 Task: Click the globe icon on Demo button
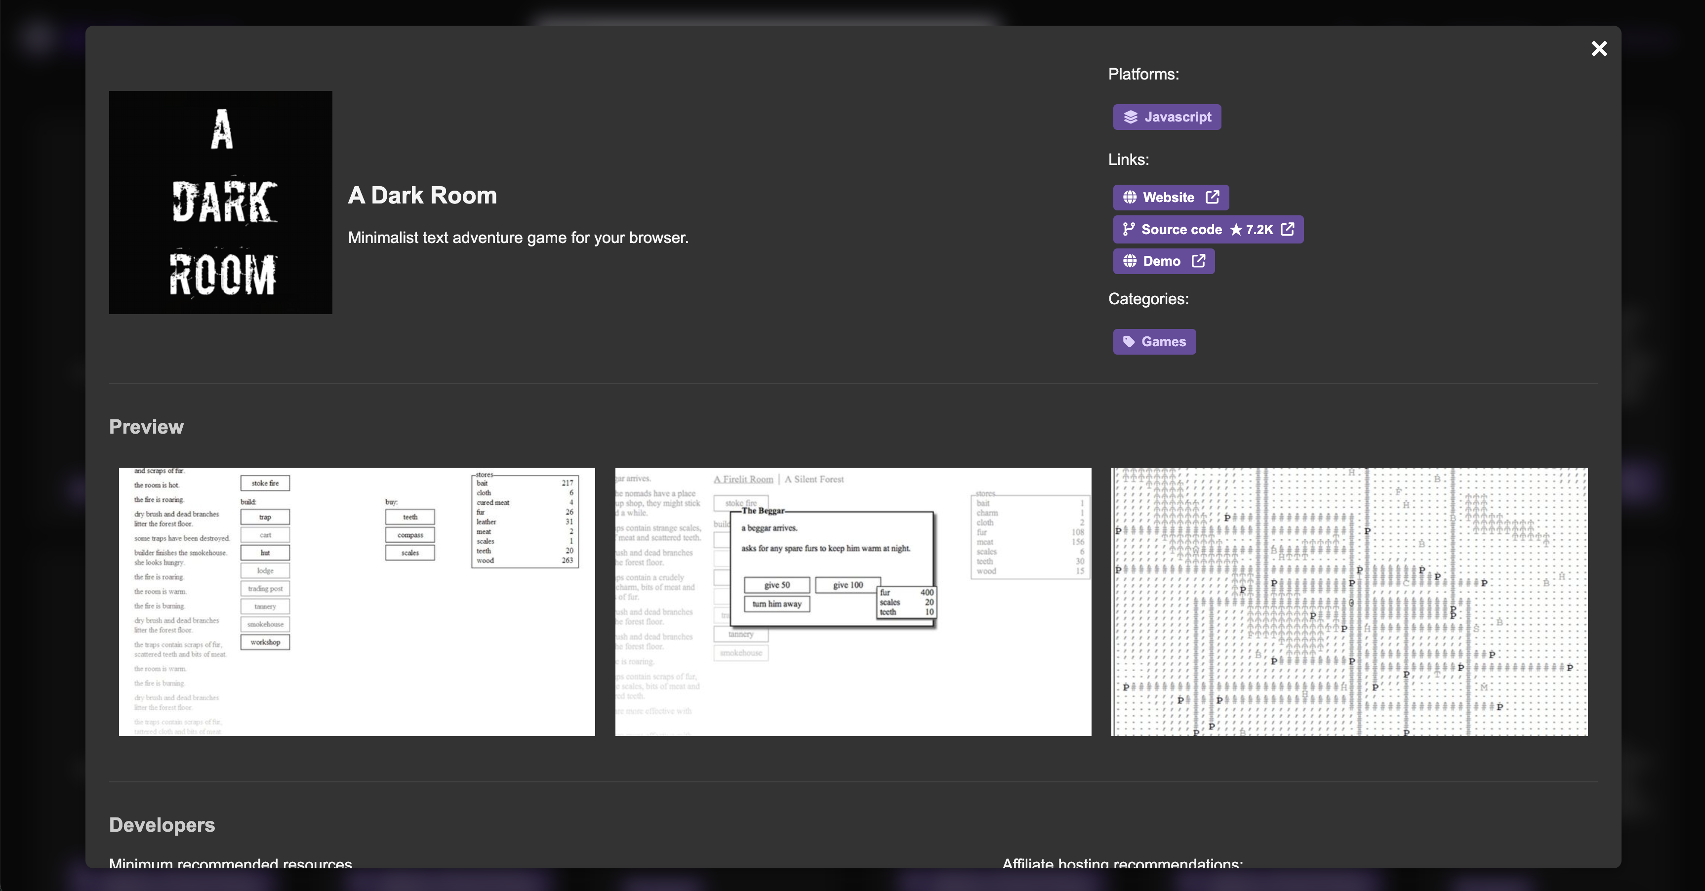1130,261
